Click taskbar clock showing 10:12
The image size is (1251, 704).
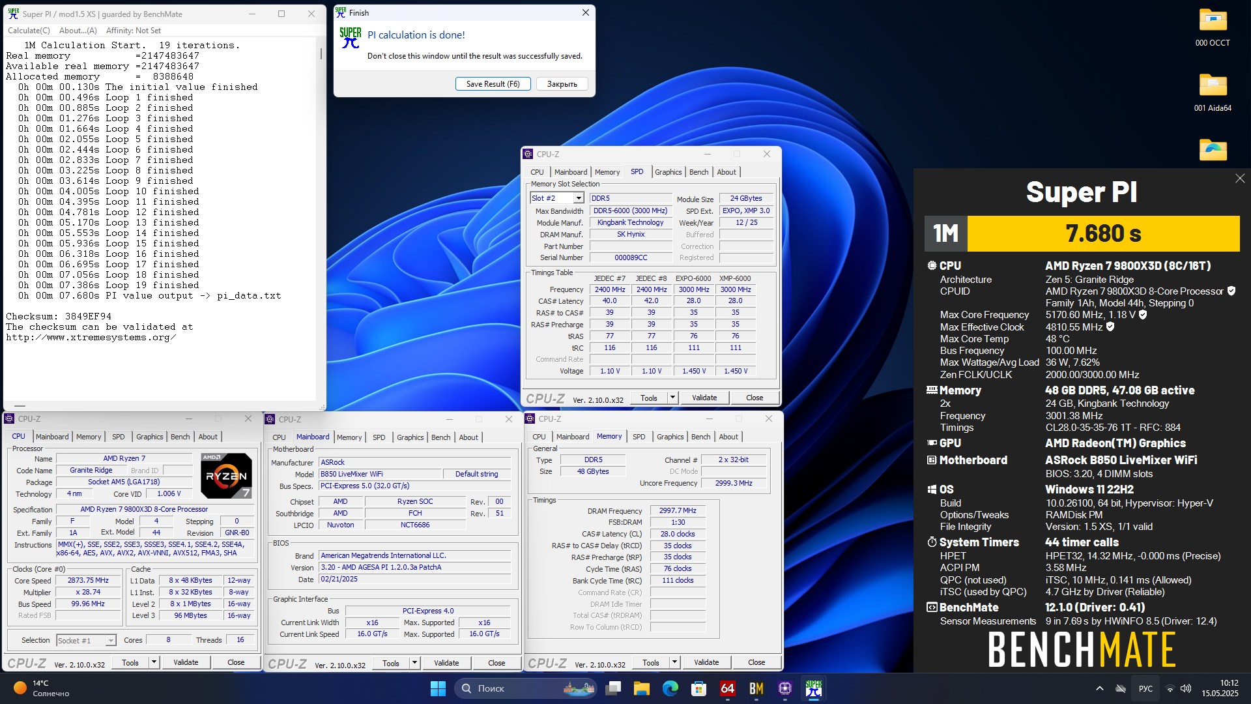tap(1220, 688)
